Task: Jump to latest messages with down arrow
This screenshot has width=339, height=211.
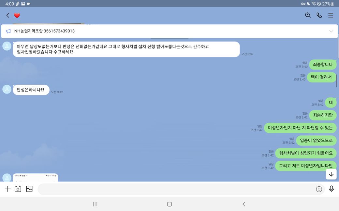Action: pos(331,174)
